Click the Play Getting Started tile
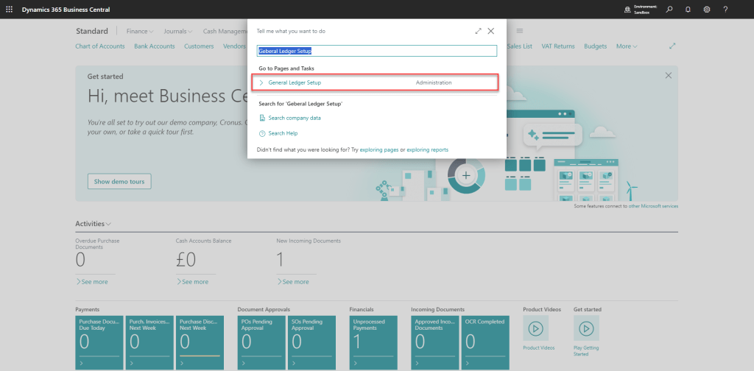 (x=586, y=328)
